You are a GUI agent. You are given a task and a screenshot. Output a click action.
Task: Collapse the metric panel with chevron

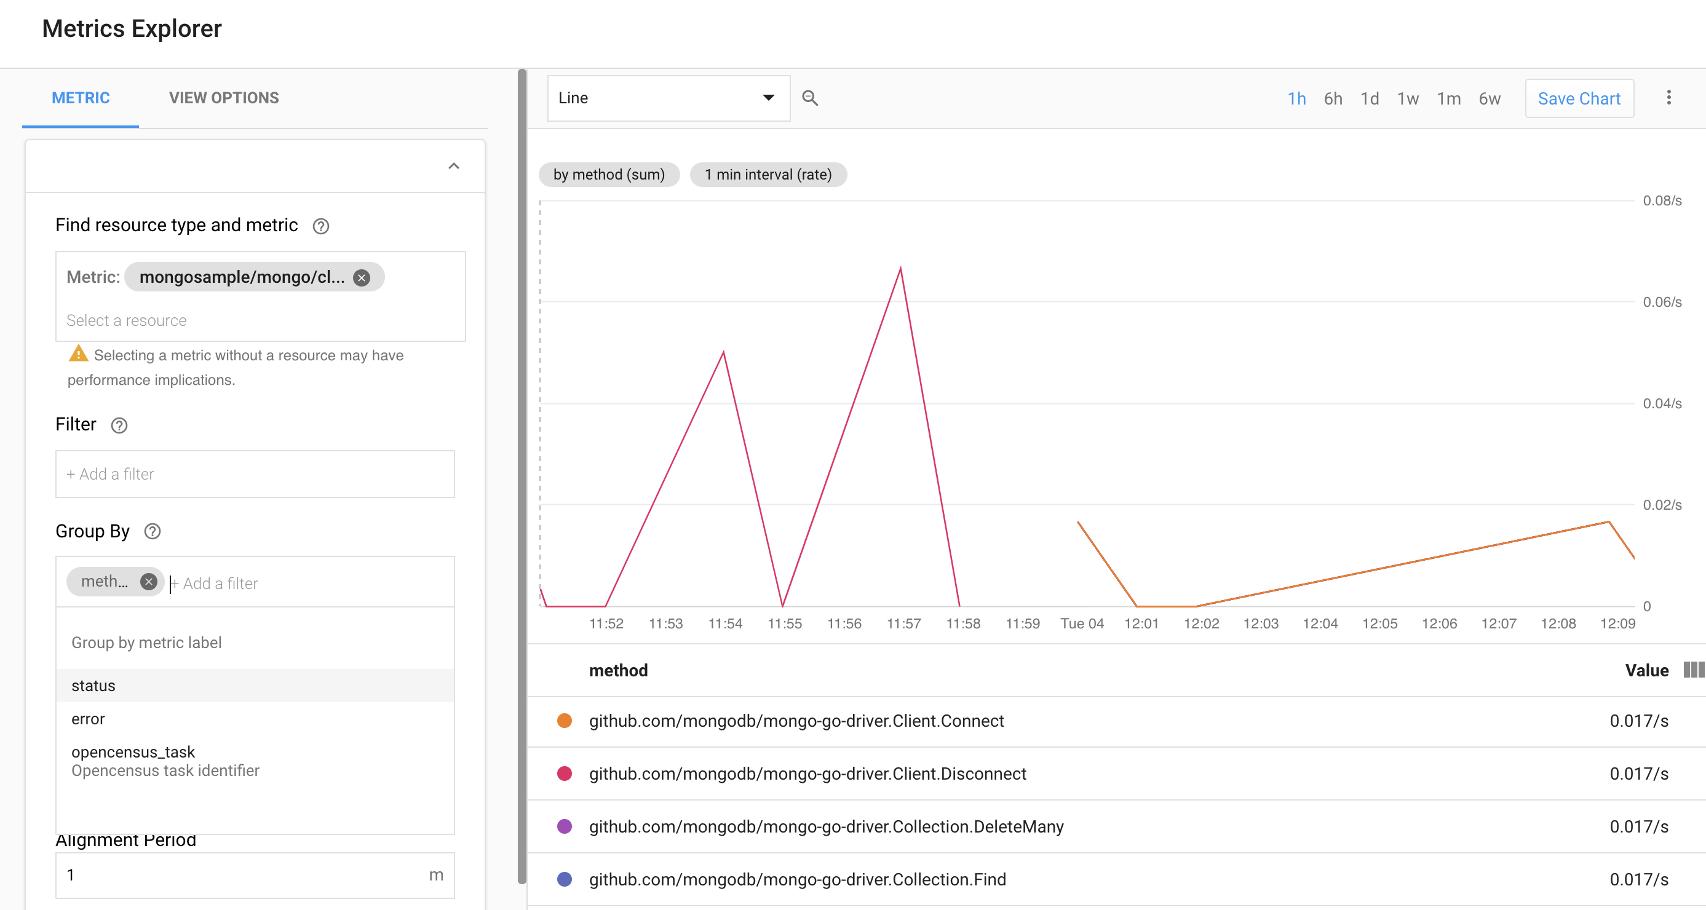point(454,166)
